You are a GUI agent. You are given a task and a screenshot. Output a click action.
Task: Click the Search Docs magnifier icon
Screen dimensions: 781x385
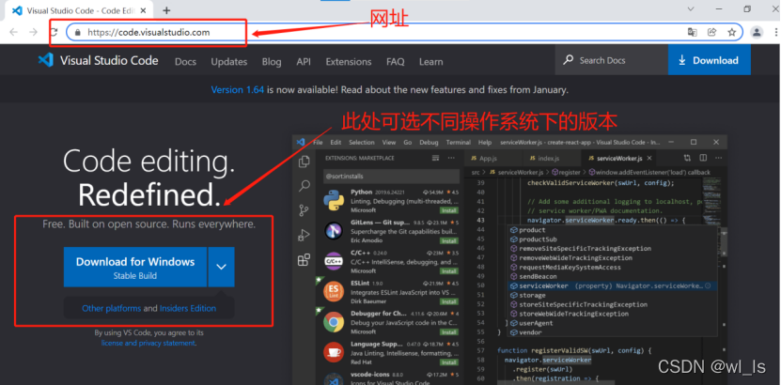pyautogui.click(x=568, y=60)
